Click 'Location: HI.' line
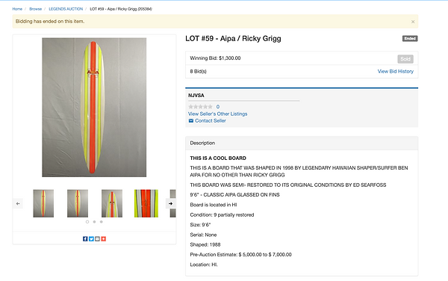448x281 pixels. click(x=204, y=265)
